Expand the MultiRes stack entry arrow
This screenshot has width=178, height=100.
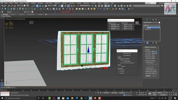[x=146, y=27]
